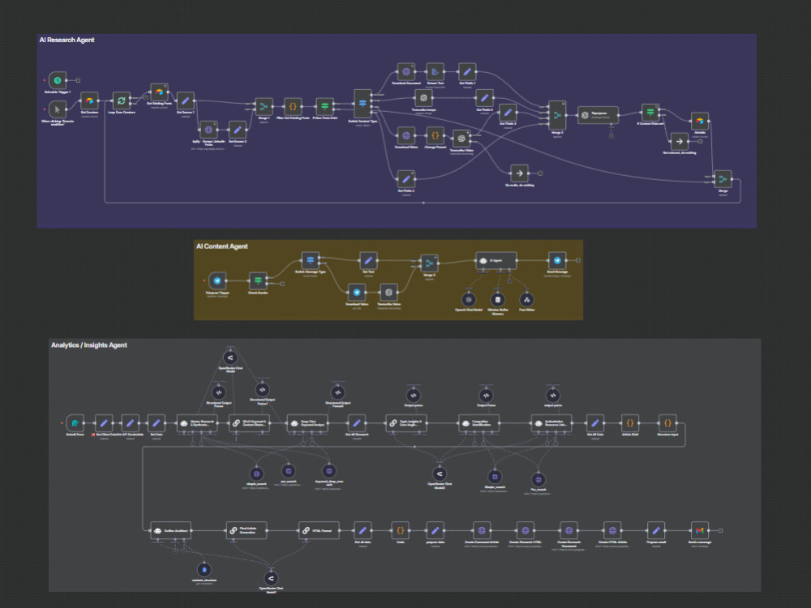This screenshot has height=608, width=811.
Task: Select the Final Article Generation chain node
Action: pyautogui.click(x=247, y=530)
